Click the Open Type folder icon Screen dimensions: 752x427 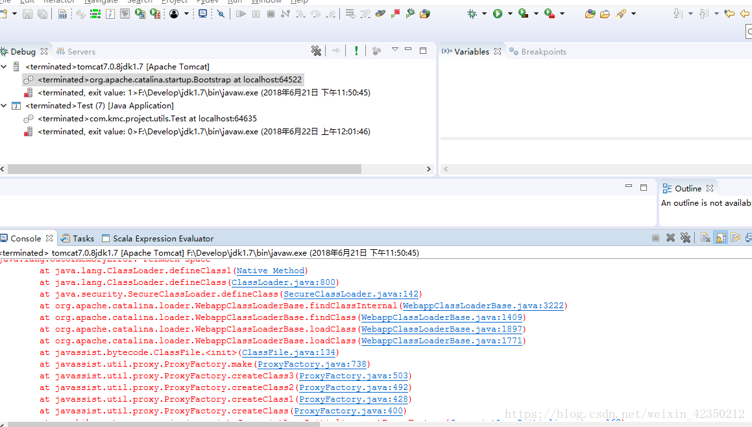(590, 14)
